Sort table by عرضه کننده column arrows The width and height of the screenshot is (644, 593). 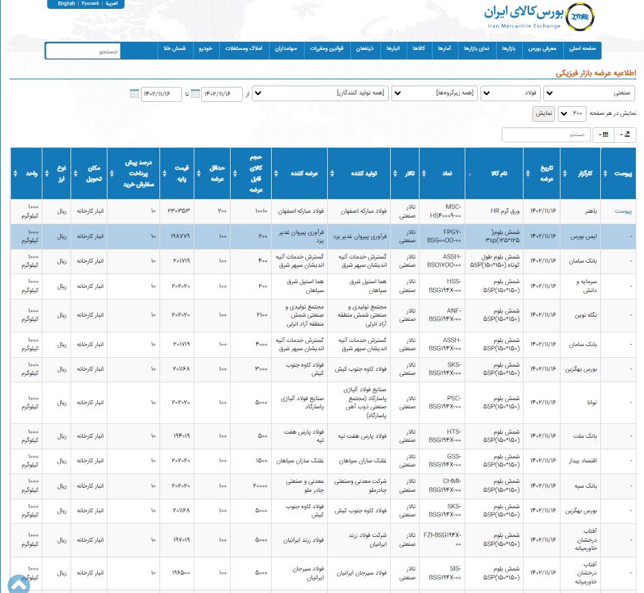tap(276, 174)
